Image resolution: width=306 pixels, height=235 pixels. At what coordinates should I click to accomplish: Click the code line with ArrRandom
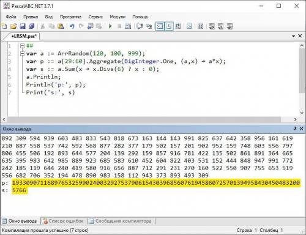[x=86, y=54]
